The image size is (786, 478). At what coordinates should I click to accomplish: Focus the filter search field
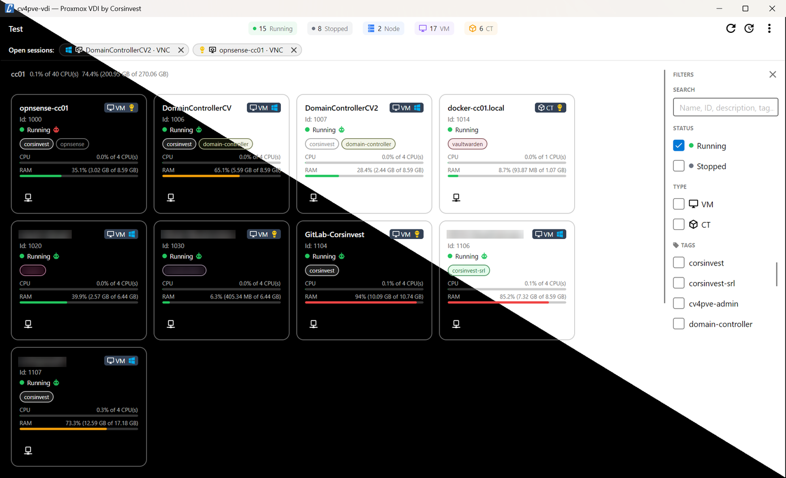click(x=725, y=108)
